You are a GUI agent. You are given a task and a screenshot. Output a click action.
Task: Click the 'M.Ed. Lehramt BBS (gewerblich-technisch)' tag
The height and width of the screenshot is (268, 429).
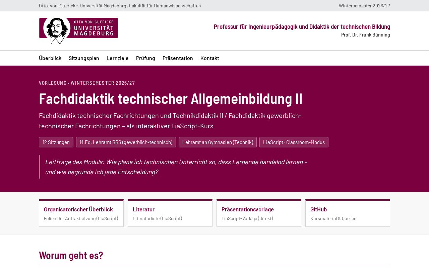click(126, 142)
